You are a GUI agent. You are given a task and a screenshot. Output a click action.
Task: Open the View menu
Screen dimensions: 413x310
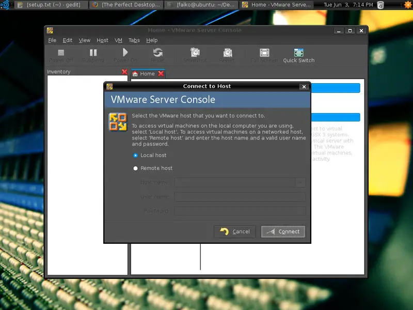85,40
